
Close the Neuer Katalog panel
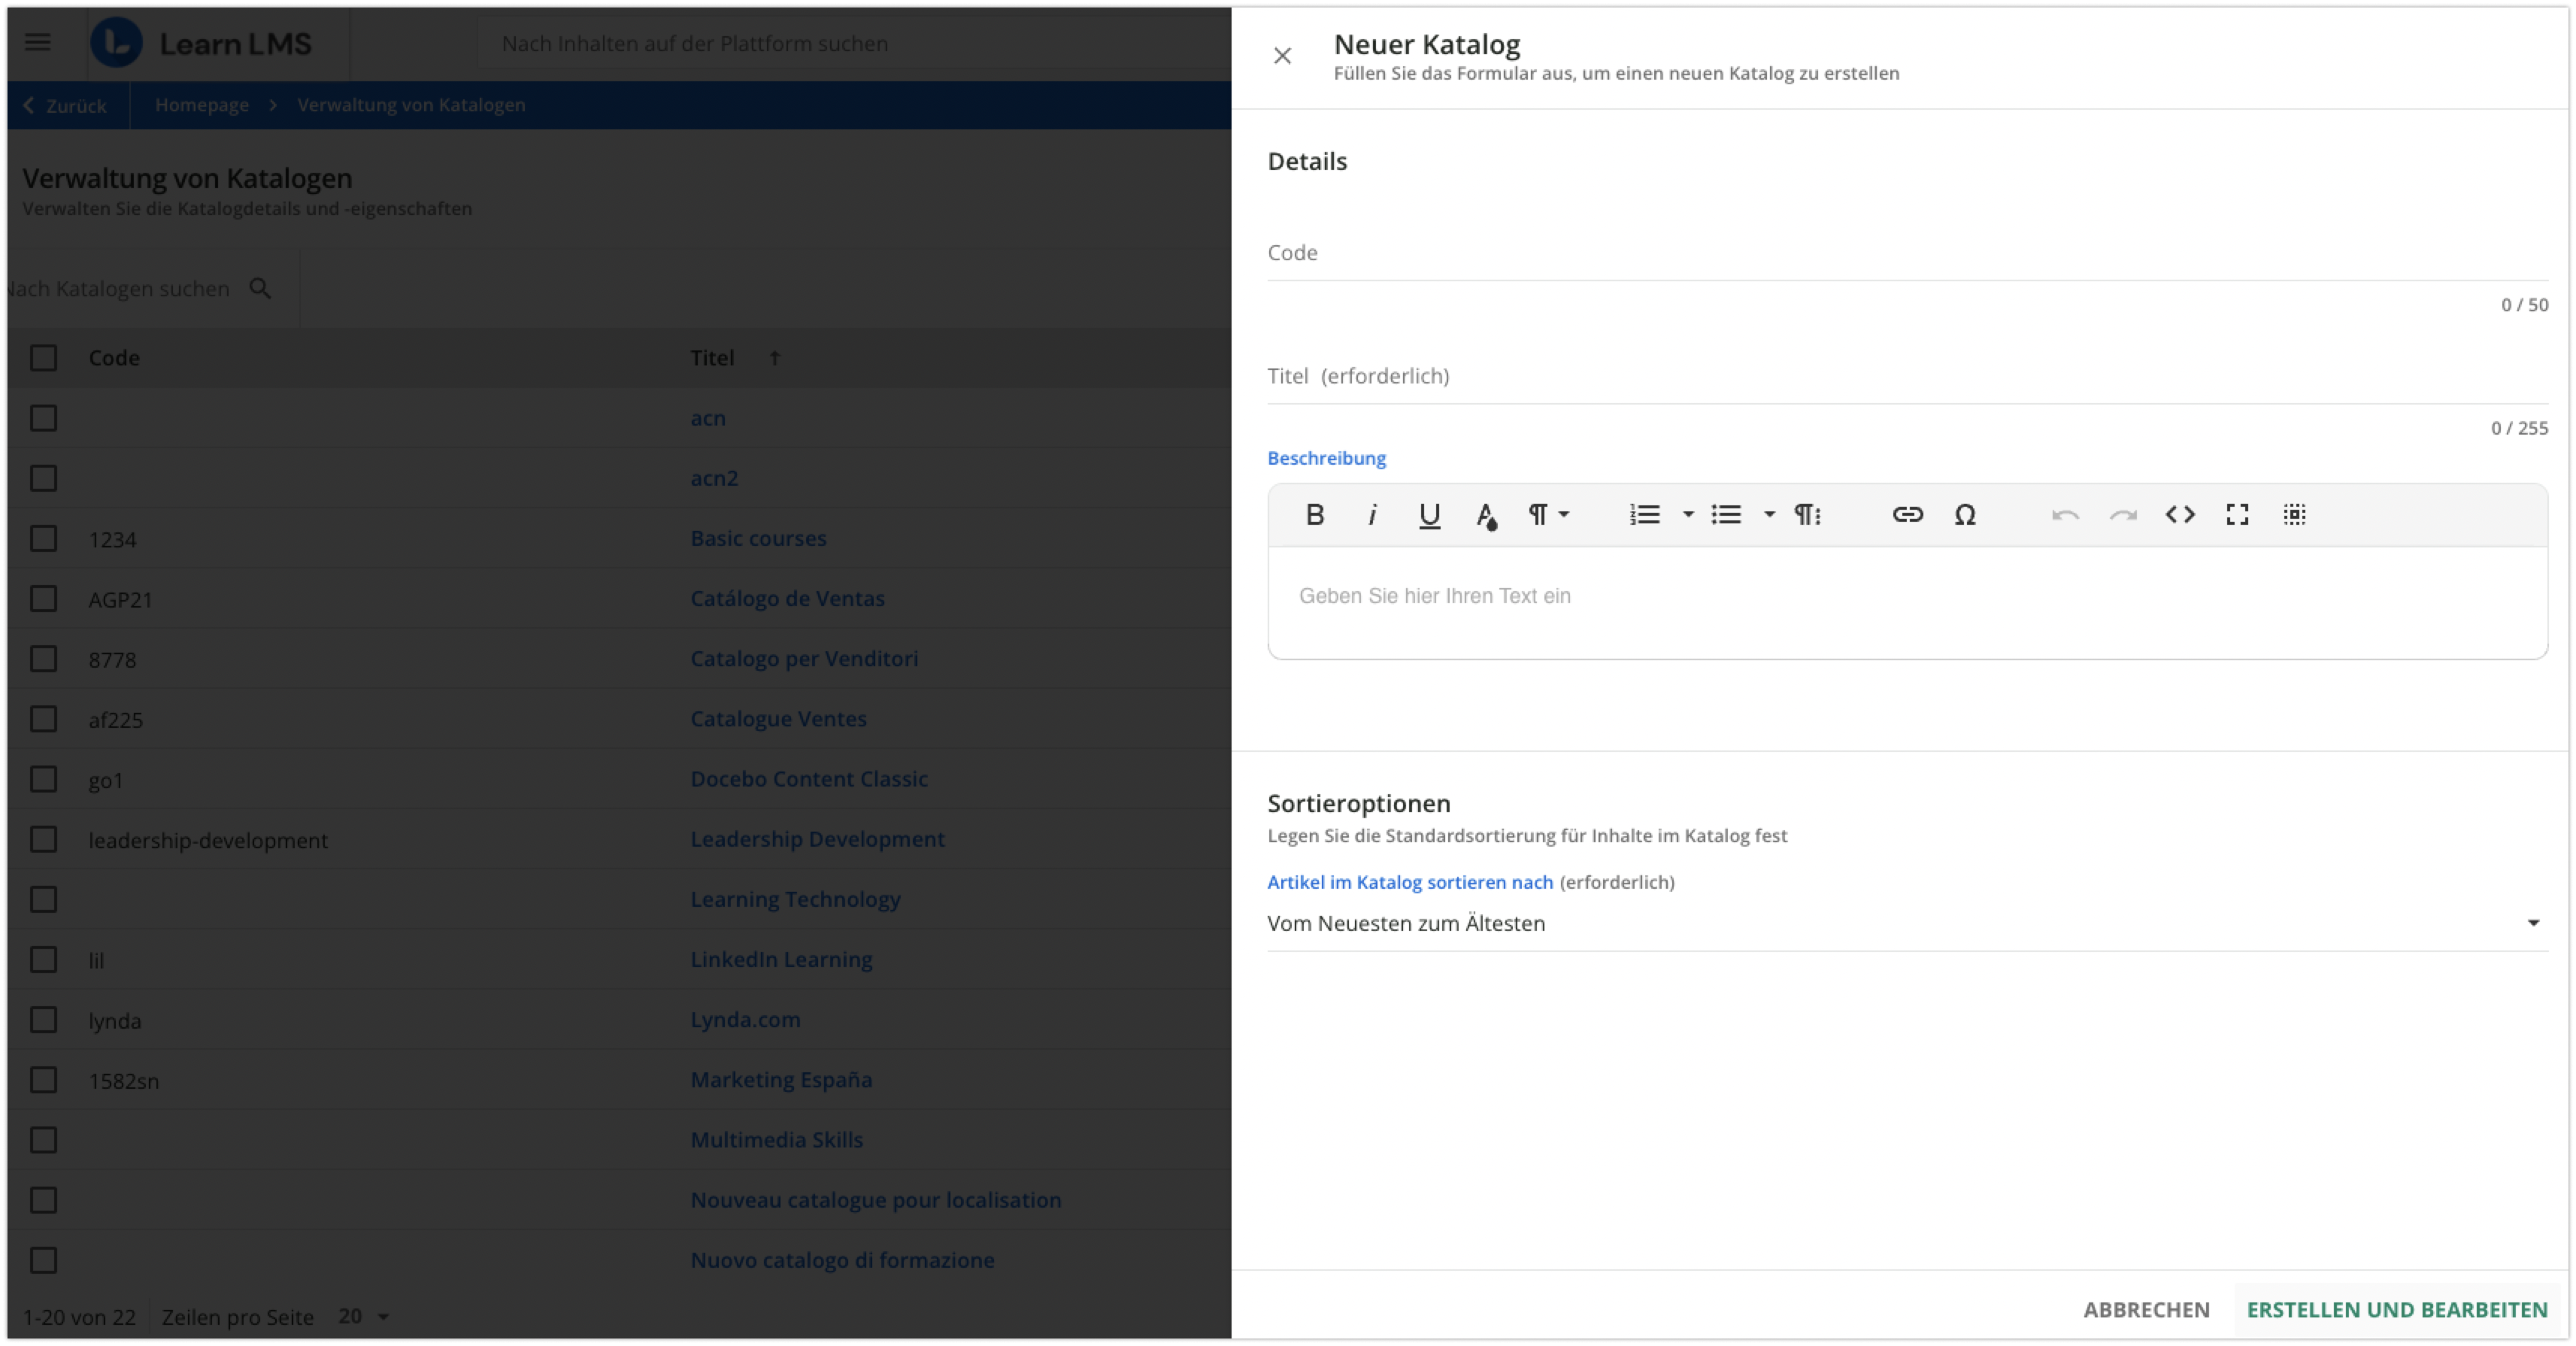[1282, 56]
